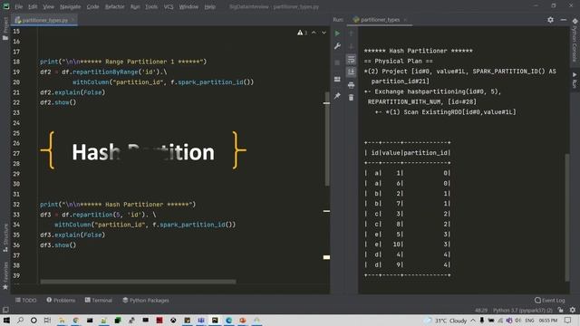Click the stop process square icon

coord(337,62)
